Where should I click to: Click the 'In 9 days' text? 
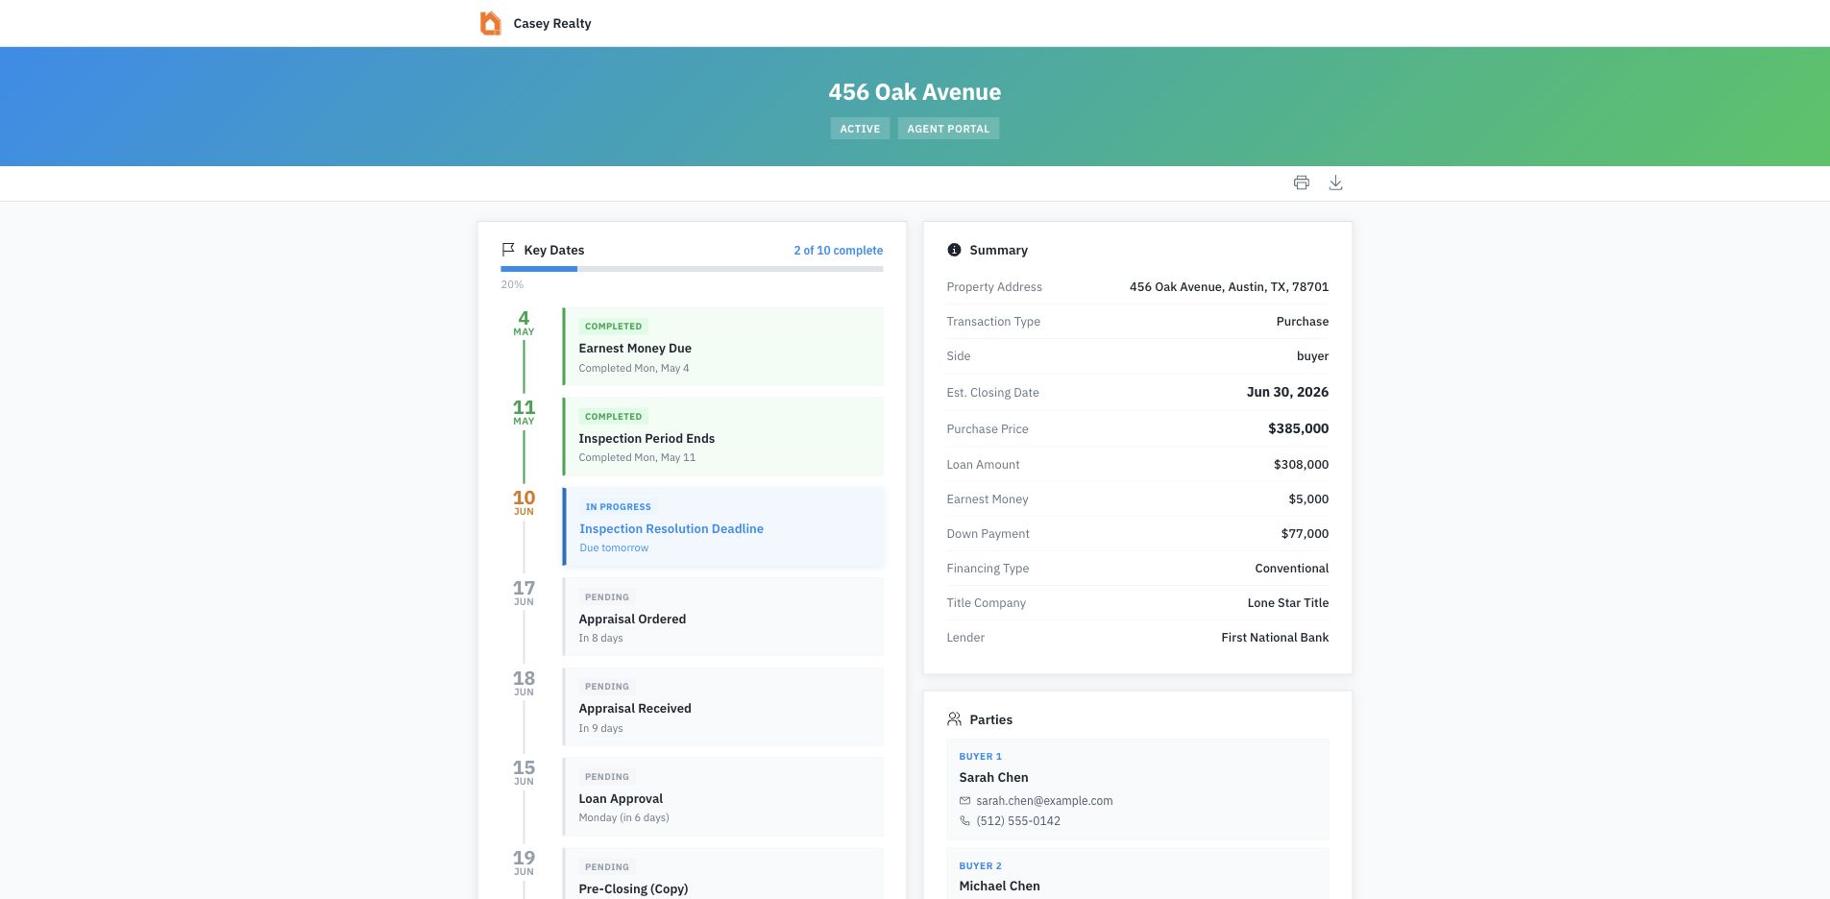600,728
